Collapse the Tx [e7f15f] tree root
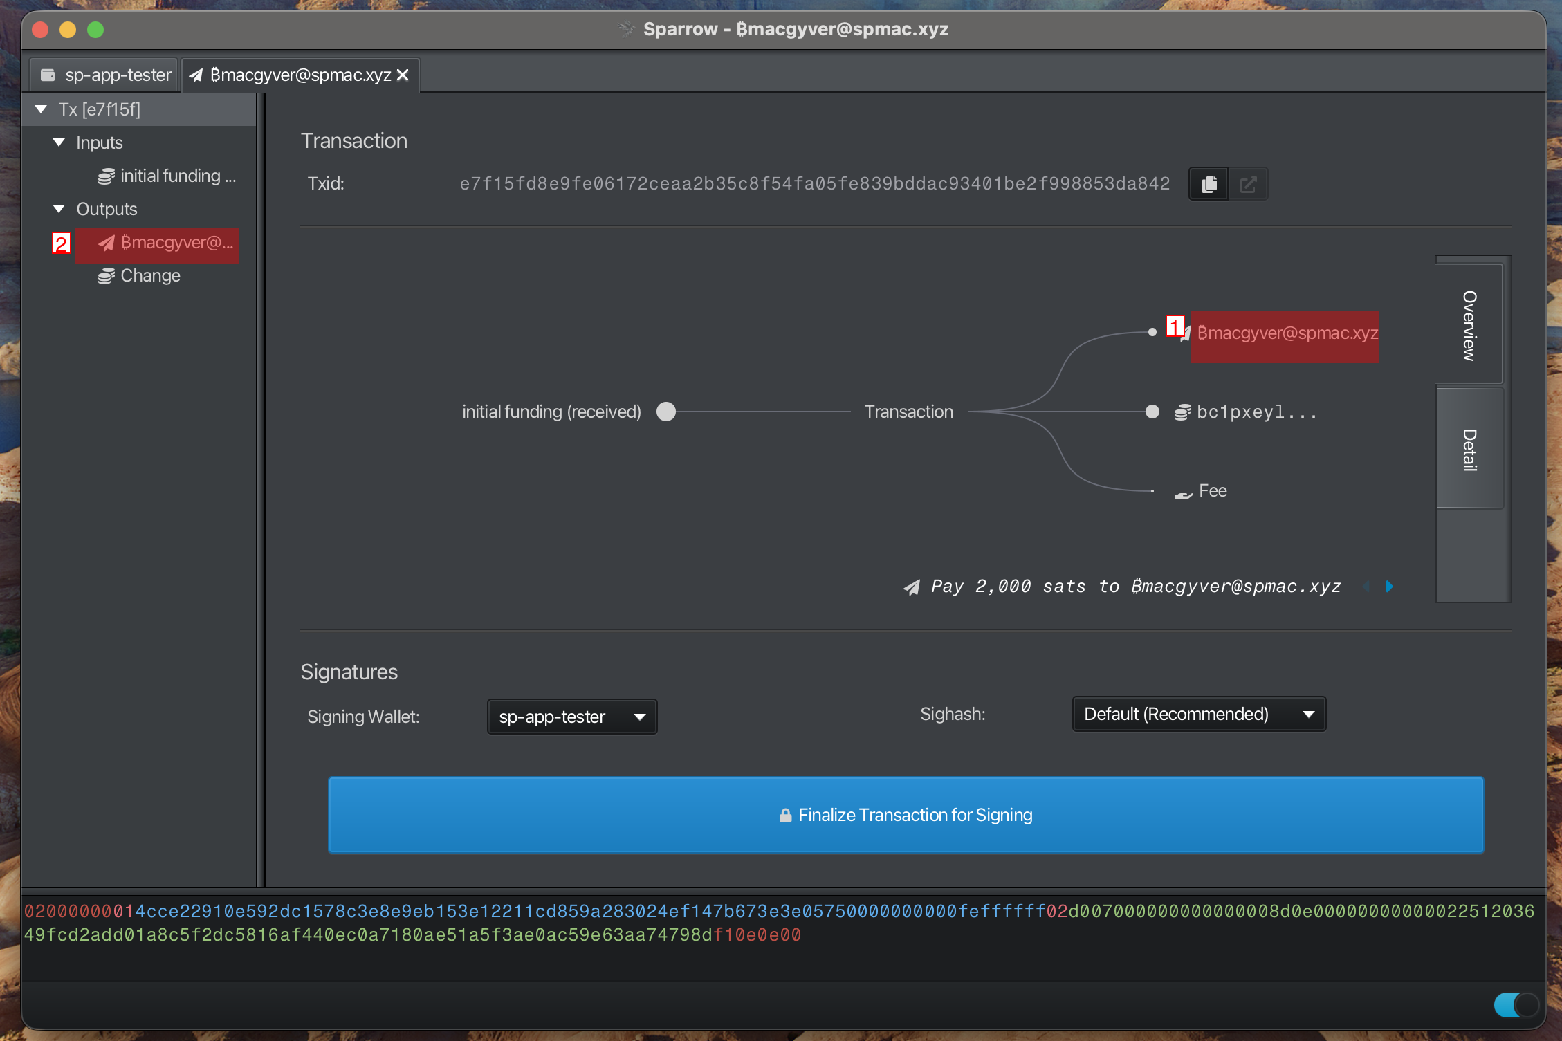This screenshot has width=1562, height=1041. tap(41, 109)
